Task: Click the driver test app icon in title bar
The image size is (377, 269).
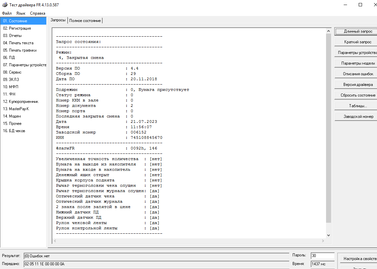Action: tap(5, 5)
